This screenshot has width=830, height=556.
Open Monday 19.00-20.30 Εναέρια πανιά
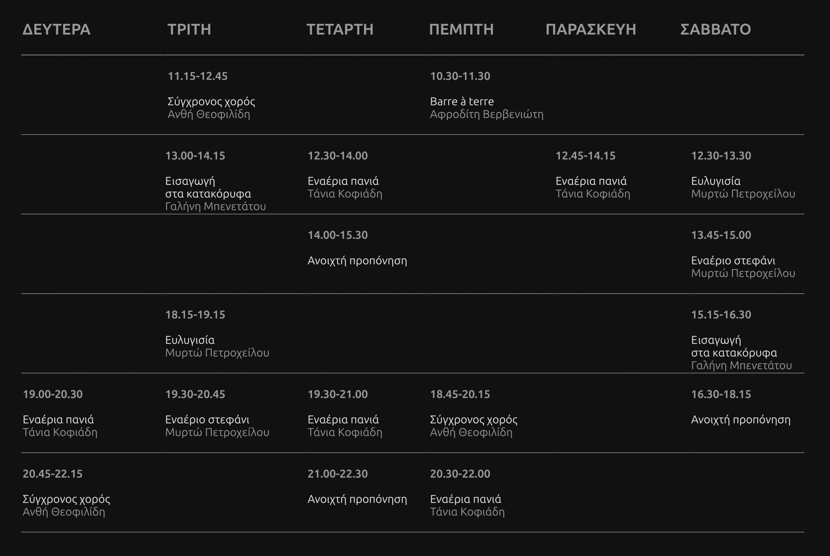[x=58, y=420]
